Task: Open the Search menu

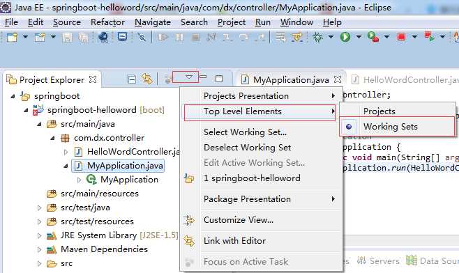Action: point(194,22)
